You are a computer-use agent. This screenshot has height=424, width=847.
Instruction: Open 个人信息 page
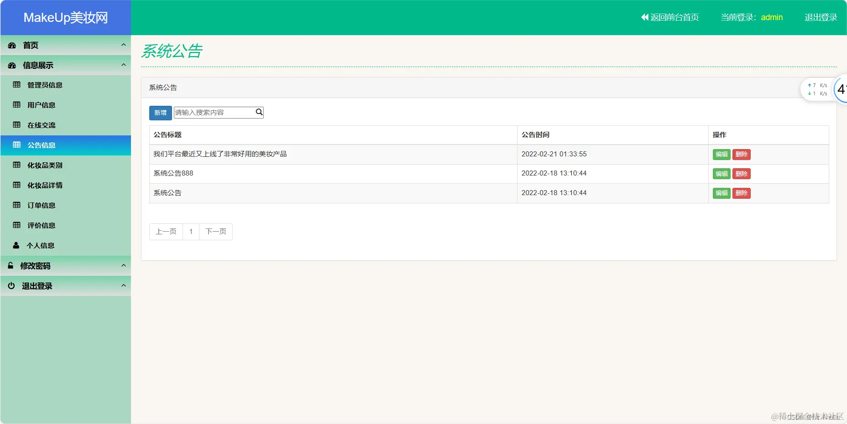[x=66, y=246]
